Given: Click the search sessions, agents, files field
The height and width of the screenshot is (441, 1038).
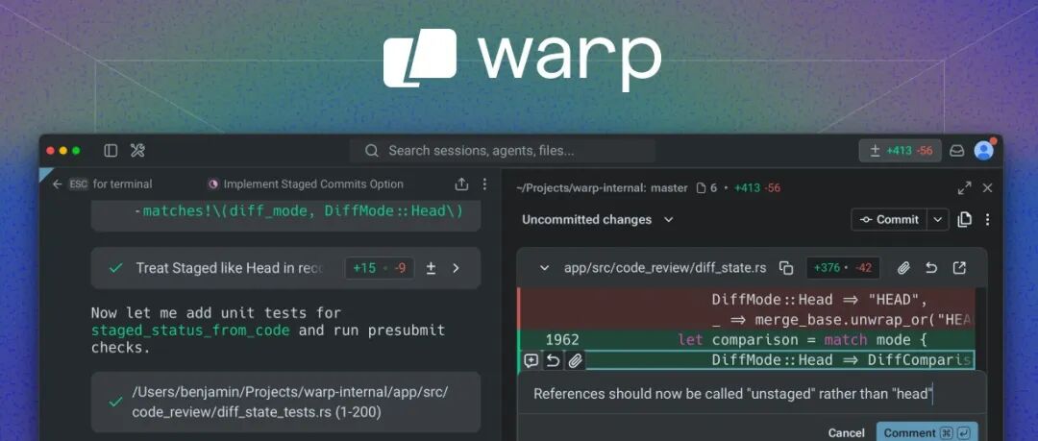Looking at the screenshot, I should click(x=503, y=151).
